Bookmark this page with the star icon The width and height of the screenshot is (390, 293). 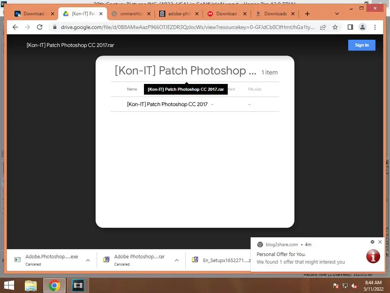[x=335, y=27]
